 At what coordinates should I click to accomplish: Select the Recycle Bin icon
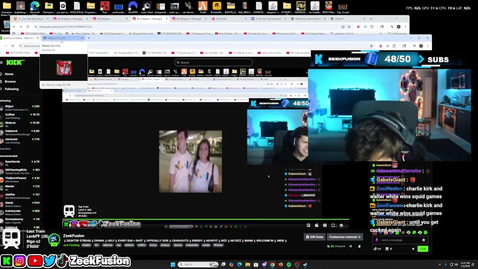(6, 26)
